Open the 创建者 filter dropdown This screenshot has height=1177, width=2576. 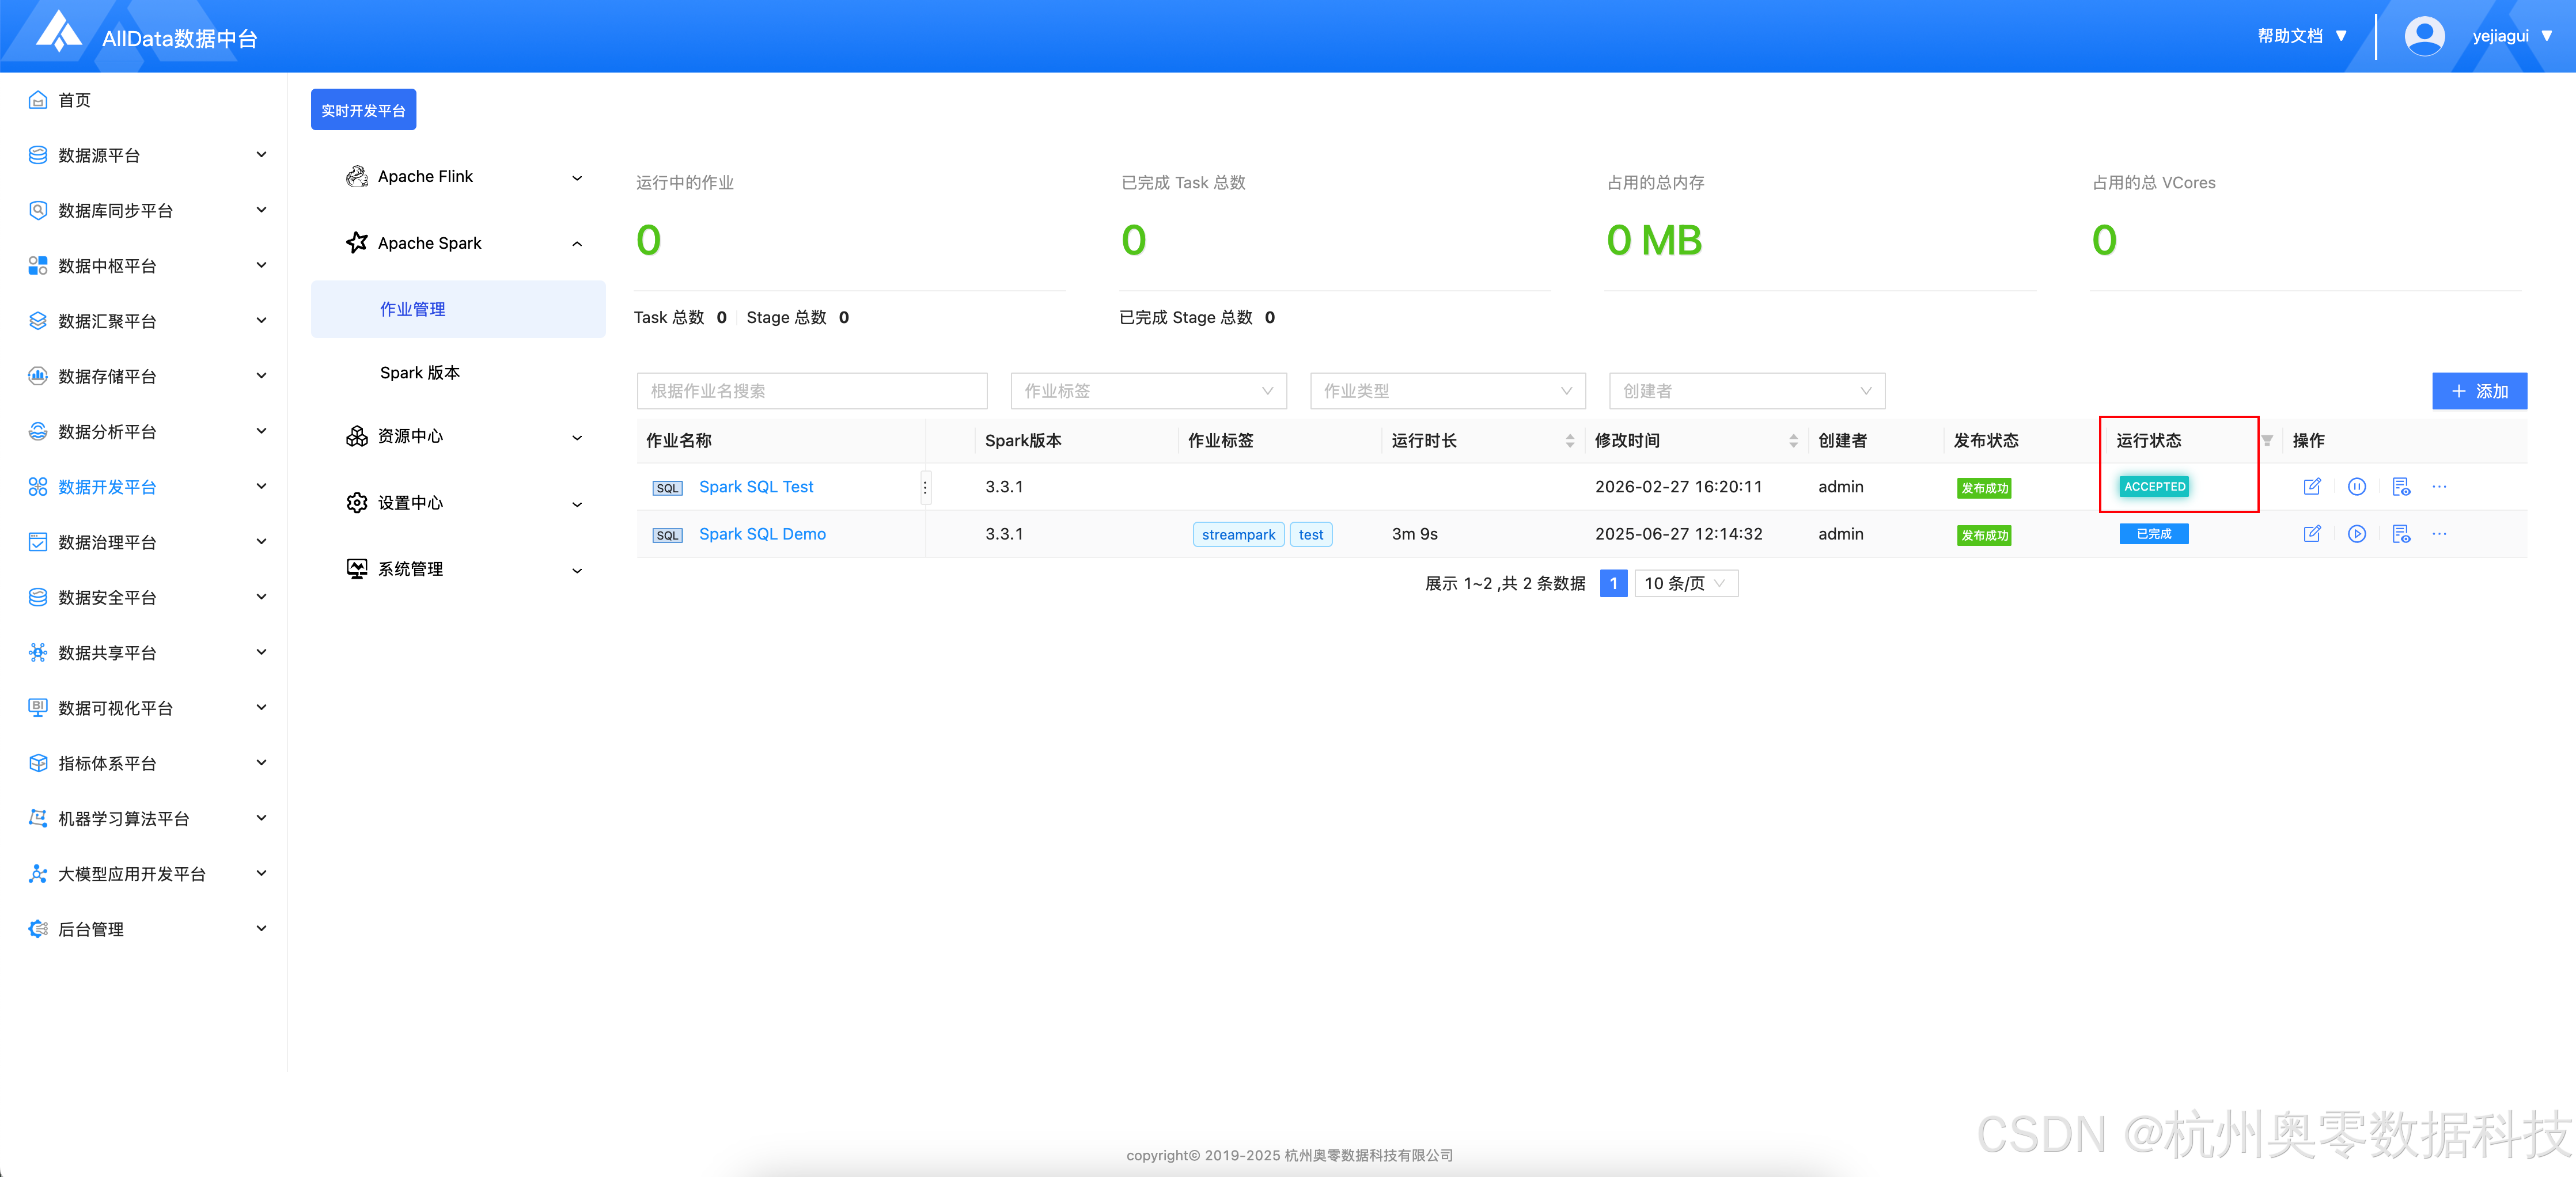point(1746,391)
